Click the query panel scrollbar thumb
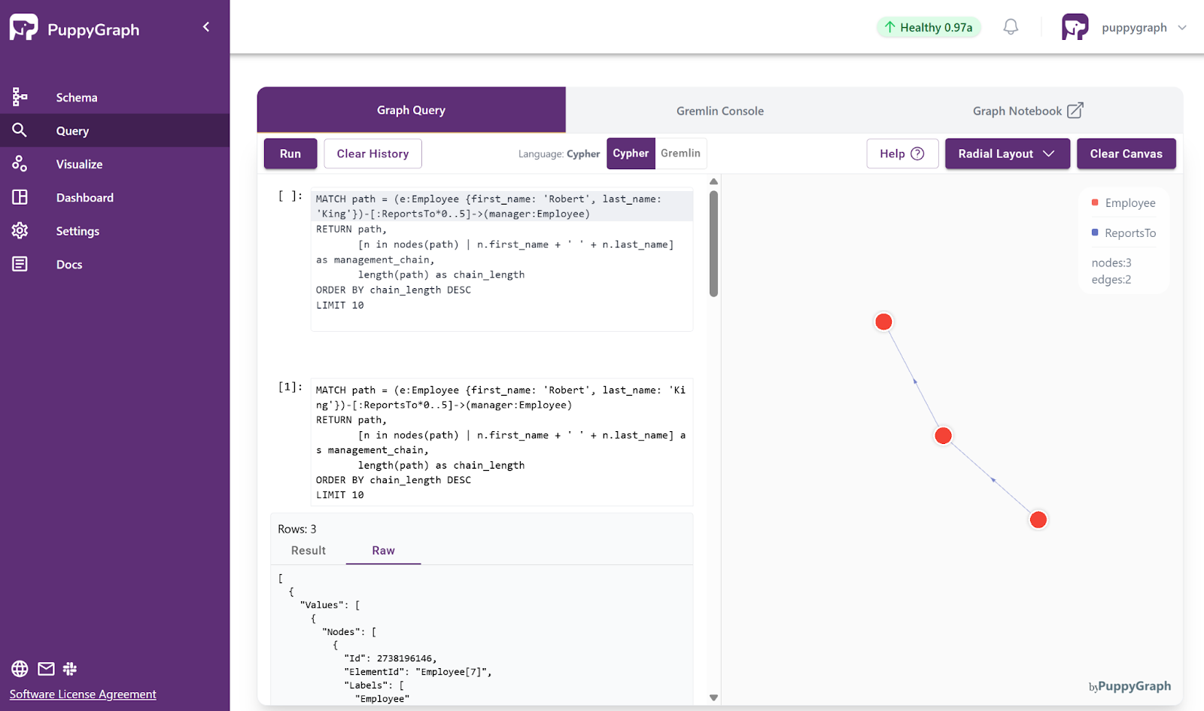 pos(713,244)
